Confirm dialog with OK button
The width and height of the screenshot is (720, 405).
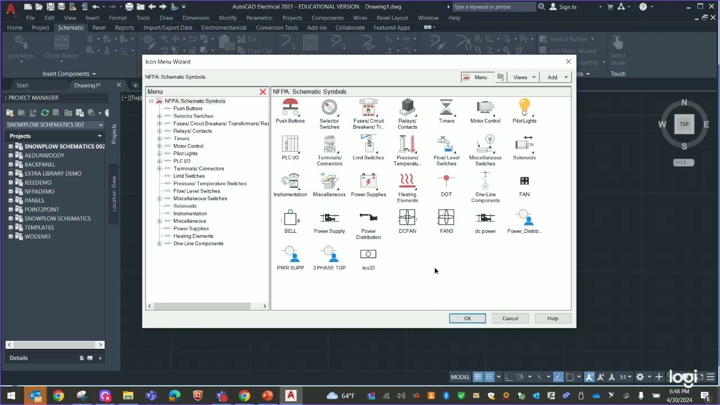point(467,318)
